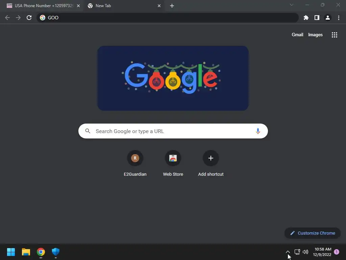Open the Chrome side panel
This screenshot has width=346, height=260.
tap(317, 18)
